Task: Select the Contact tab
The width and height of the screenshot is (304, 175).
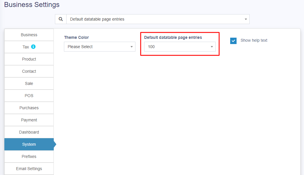Action: pos(29,71)
